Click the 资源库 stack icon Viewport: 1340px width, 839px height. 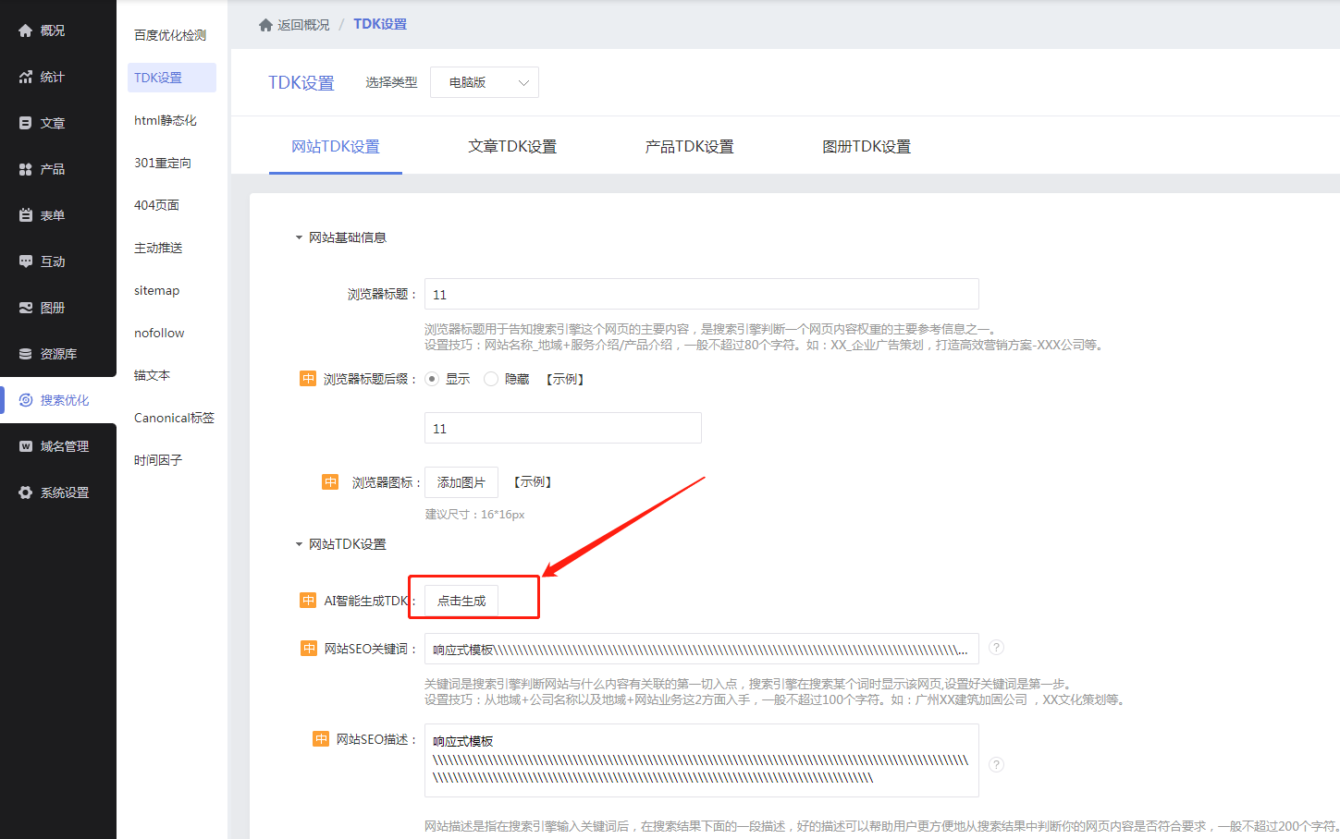point(26,354)
